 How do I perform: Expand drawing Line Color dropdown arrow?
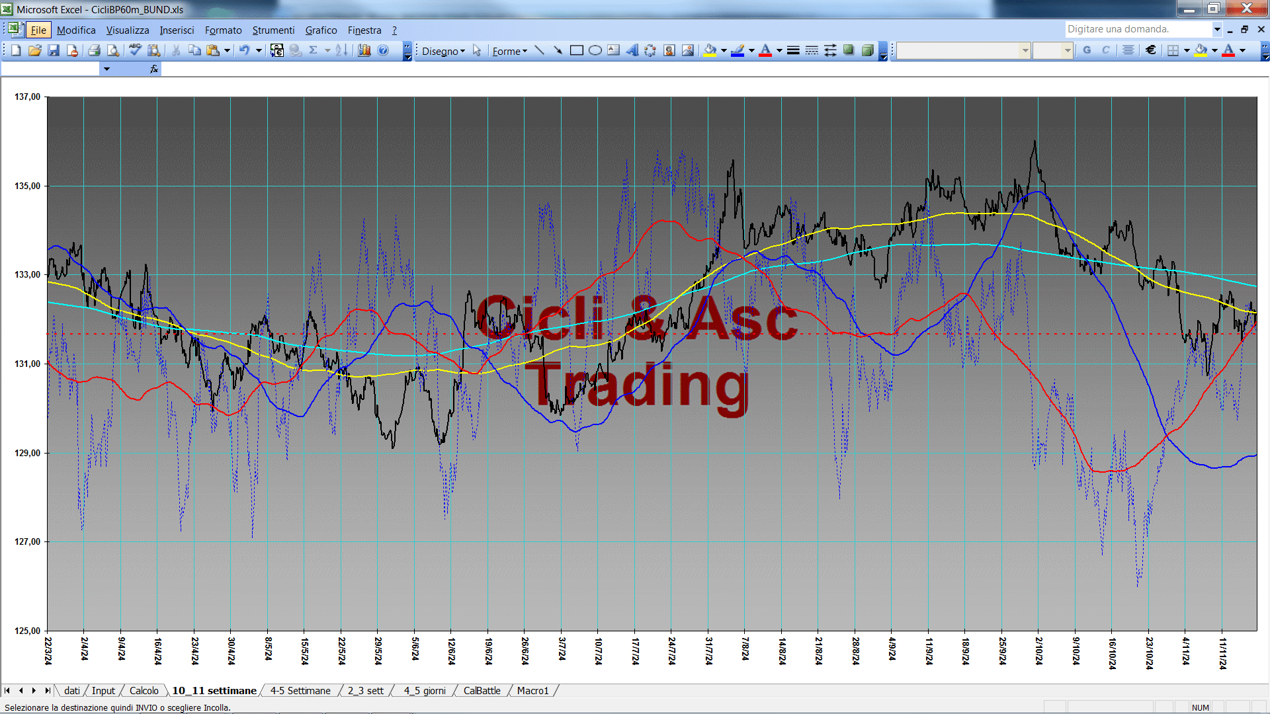click(x=751, y=50)
